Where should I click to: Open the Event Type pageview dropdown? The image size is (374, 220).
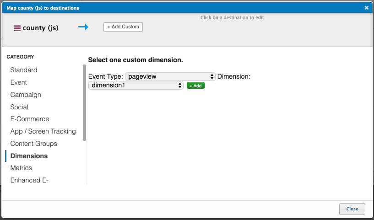170,76
